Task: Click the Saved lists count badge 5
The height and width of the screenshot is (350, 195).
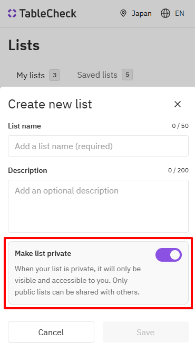Action: pyautogui.click(x=128, y=75)
